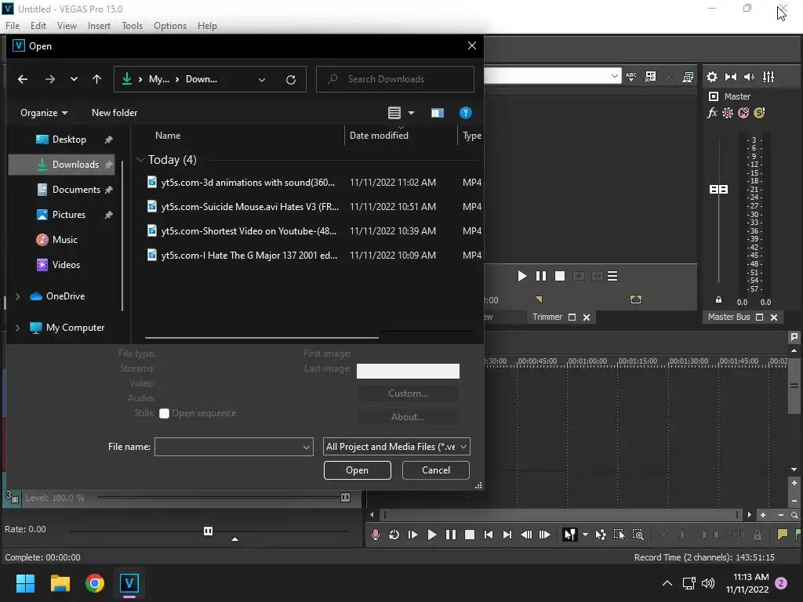Open the File menu
The height and width of the screenshot is (602, 803).
[x=13, y=26]
